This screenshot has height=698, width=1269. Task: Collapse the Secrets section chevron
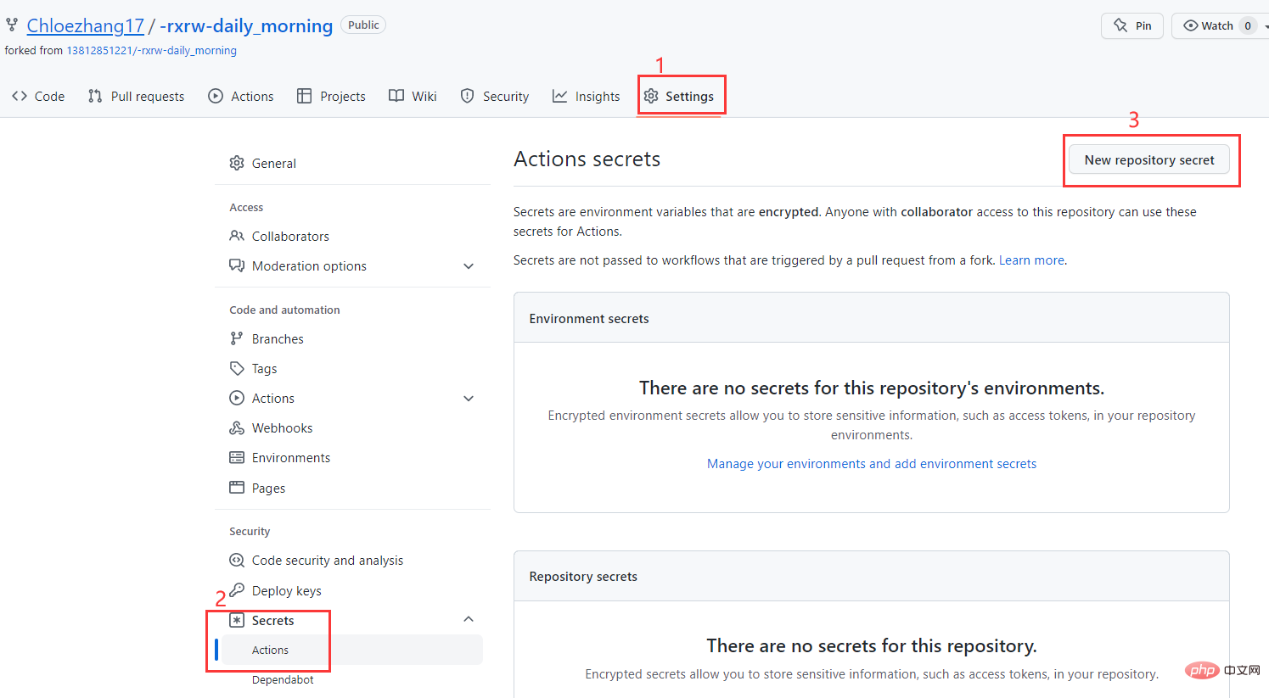pos(469,619)
